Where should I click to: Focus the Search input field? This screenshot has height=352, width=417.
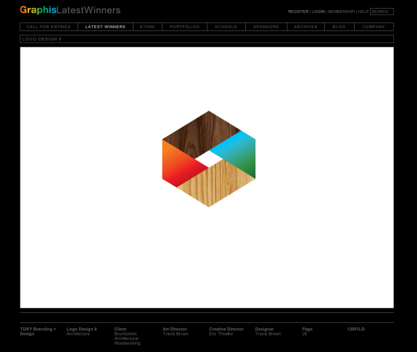(381, 12)
